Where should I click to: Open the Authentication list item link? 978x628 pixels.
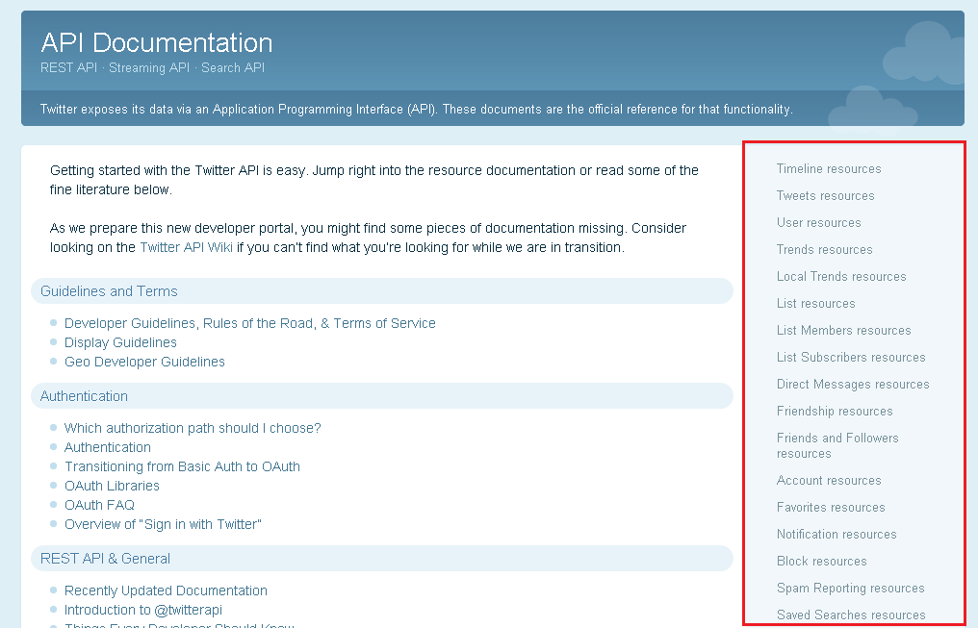[108, 448]
